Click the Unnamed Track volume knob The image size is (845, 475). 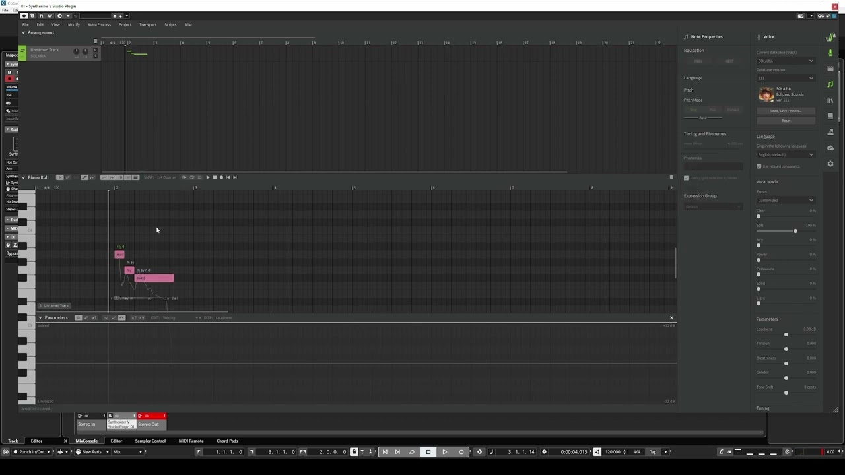(76, 51)
